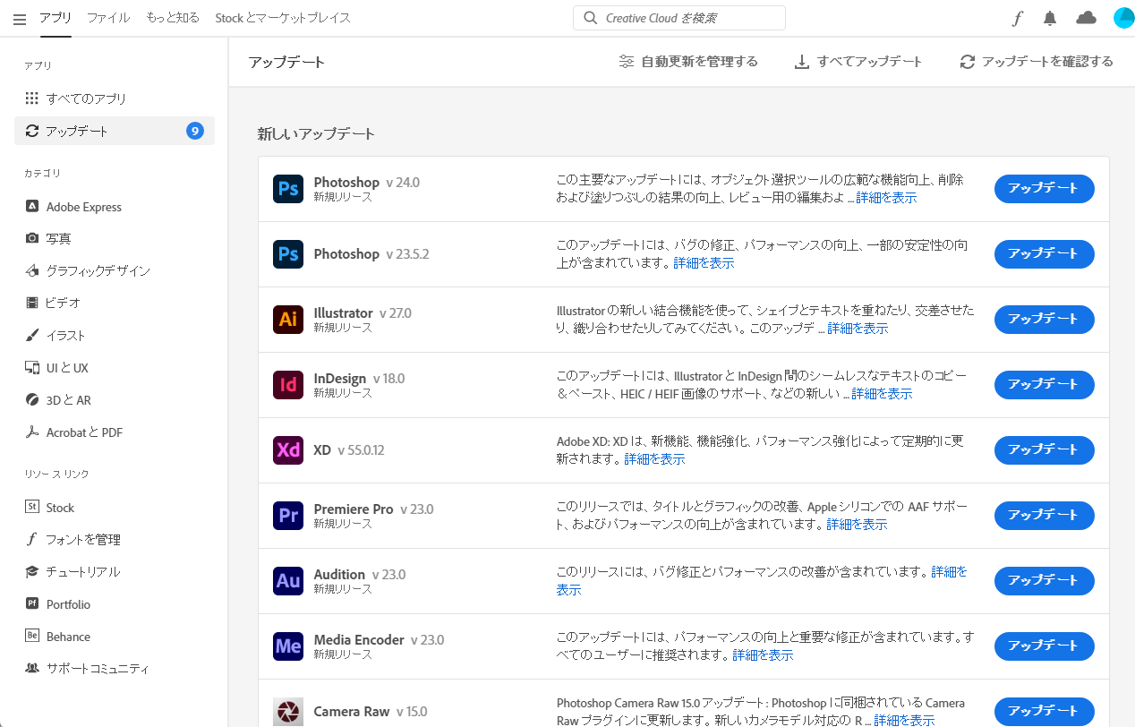This screenshot has width=1135, height=727.
Task: Click the update count badge 9
Action: [x=195, y=131]
